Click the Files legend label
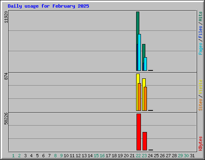Image resolution: width=205 pixels, height=160 pixels. pos(200,32)
